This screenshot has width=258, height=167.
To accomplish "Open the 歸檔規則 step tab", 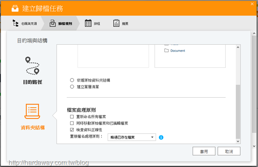I will tap(60, 23).
